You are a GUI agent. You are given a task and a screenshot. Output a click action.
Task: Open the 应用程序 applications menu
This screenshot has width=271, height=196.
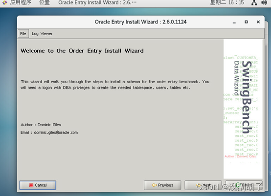[x=21, y=2]
